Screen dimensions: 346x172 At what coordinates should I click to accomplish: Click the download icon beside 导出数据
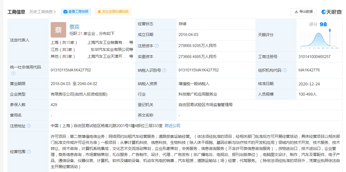(x=296, y=12)
